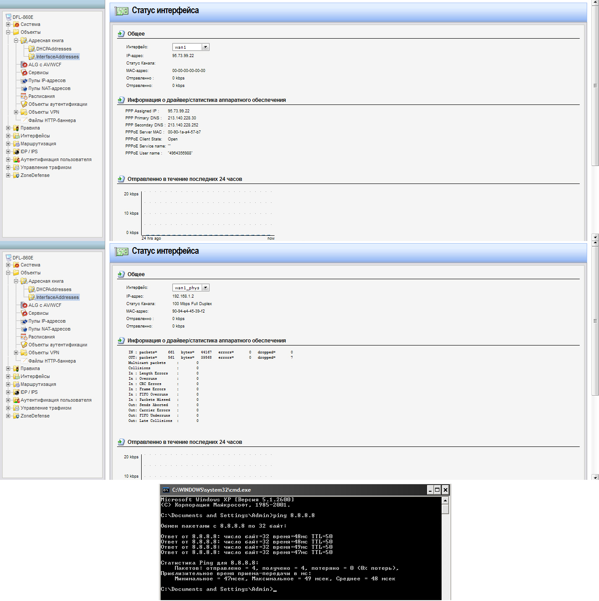Open ALG с AV/WCF icon in upper tree
Screen dimensions: 599x601
(24, 65)
